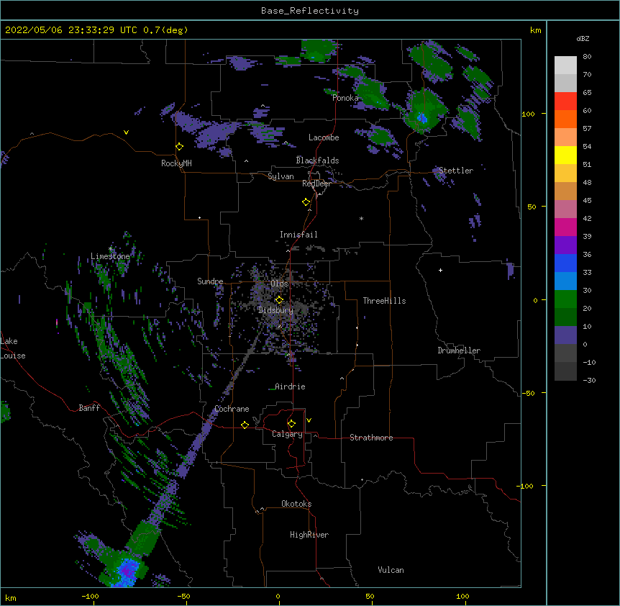Click the Airdrie city label
620x606 pixels.
click(290, 386)
